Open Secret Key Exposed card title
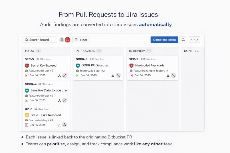Viewport: 230px width, 153px height. pos(44,66)
